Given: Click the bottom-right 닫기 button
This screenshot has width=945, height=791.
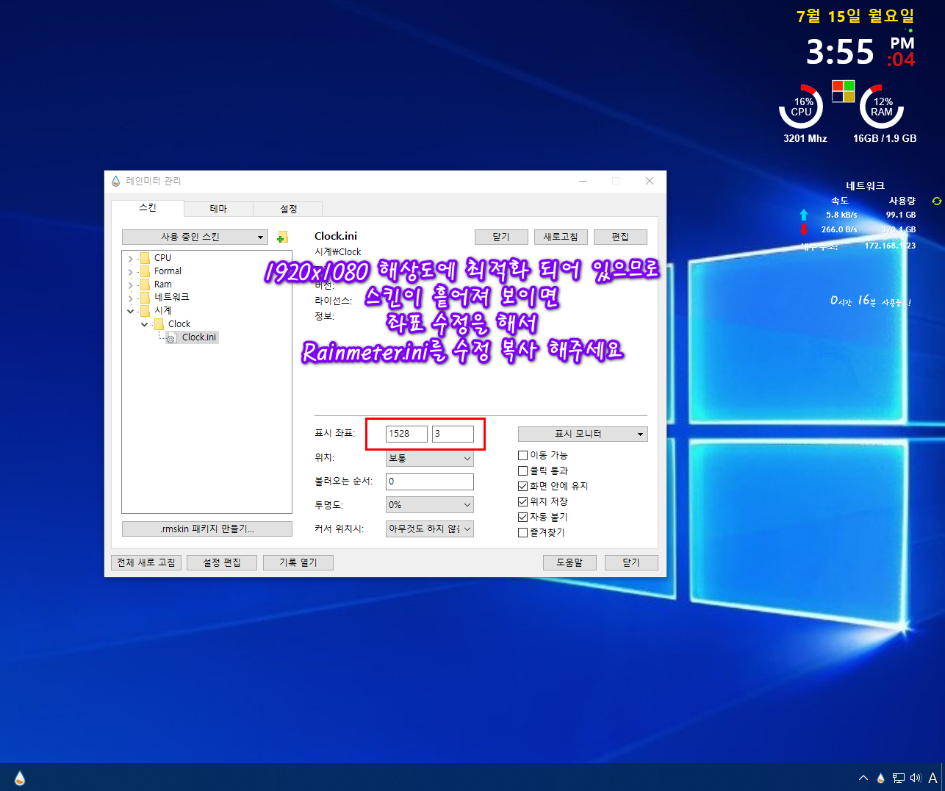Looking at the screenshot, I should (631, 562).
